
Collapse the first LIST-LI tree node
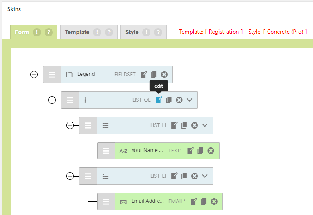[70, 125]
